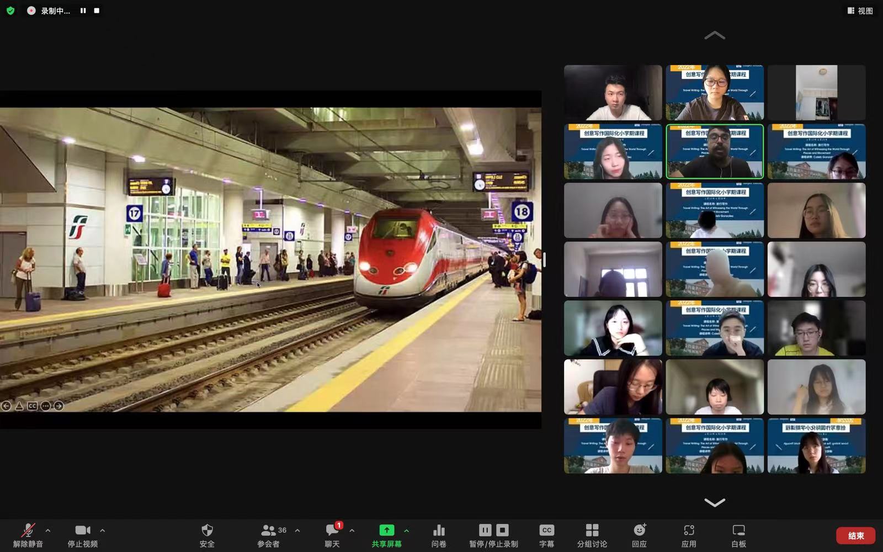Screen dimensions: 883x552
Task: Toggle the 解除静音 unmute microphone
Action: 28,535
